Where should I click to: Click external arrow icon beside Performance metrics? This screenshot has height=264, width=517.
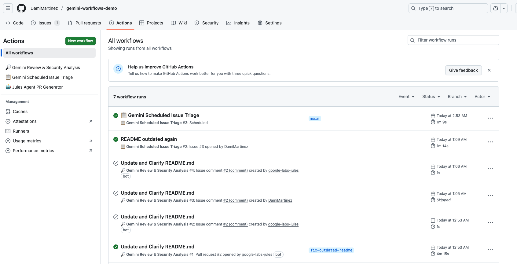pyautogui.click(x=91, y=151)
